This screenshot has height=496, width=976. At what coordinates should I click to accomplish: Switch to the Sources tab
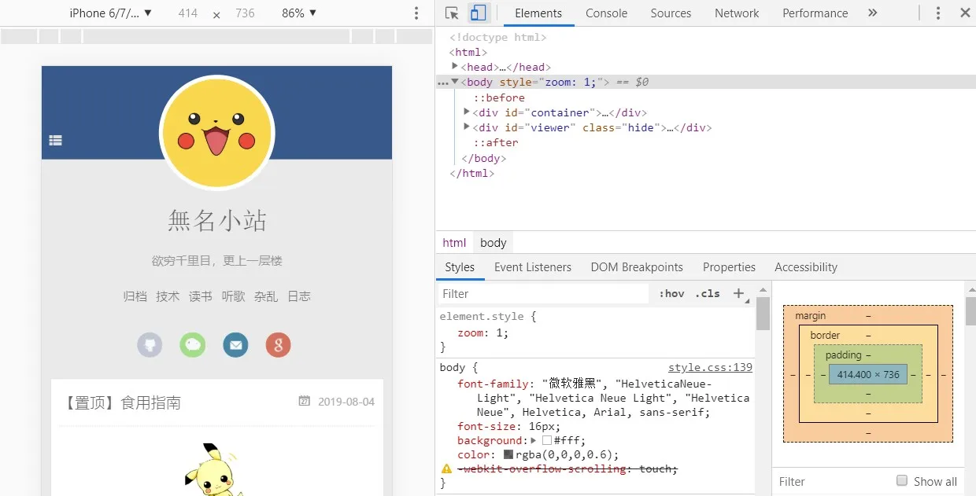click(x=671, y=13)
